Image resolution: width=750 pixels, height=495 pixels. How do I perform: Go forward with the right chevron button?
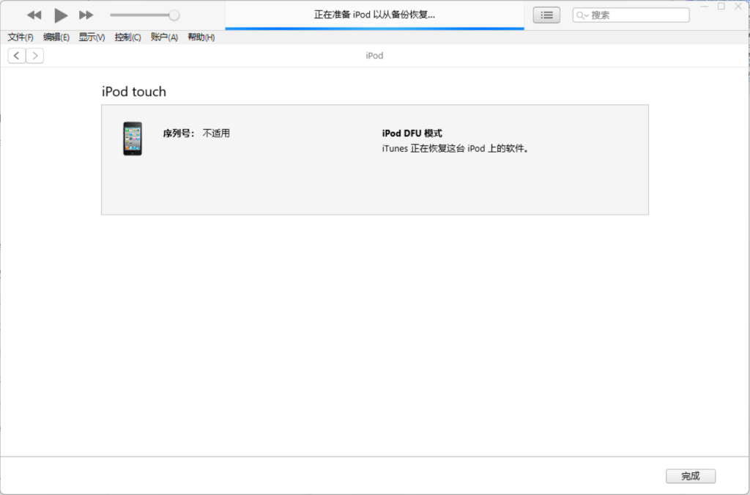[34, 56]
